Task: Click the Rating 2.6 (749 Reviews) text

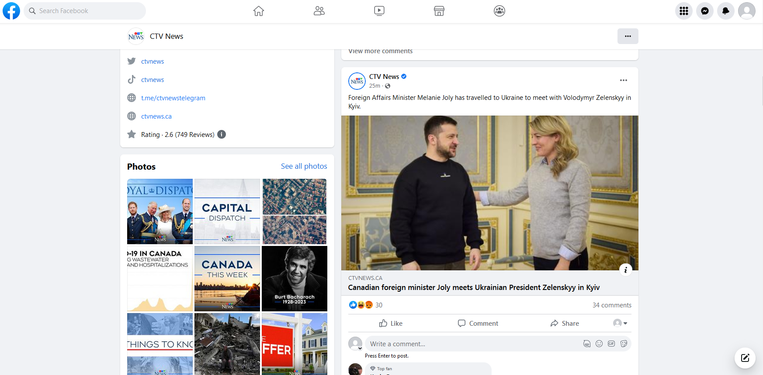Action: [178, 135]
